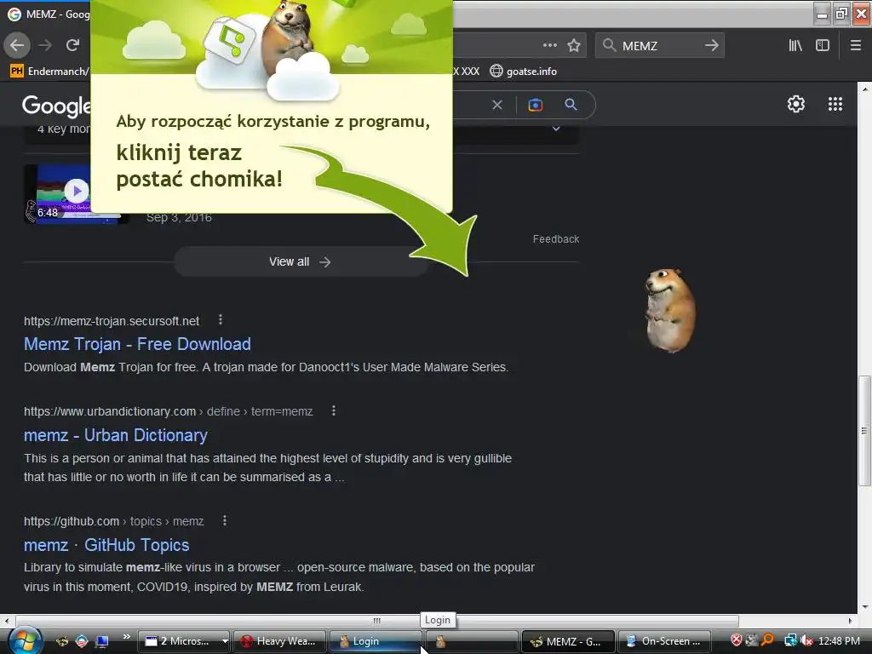Screen dimensions: 872x654
Task: Reload the current page
Action: tap(72, 45)
